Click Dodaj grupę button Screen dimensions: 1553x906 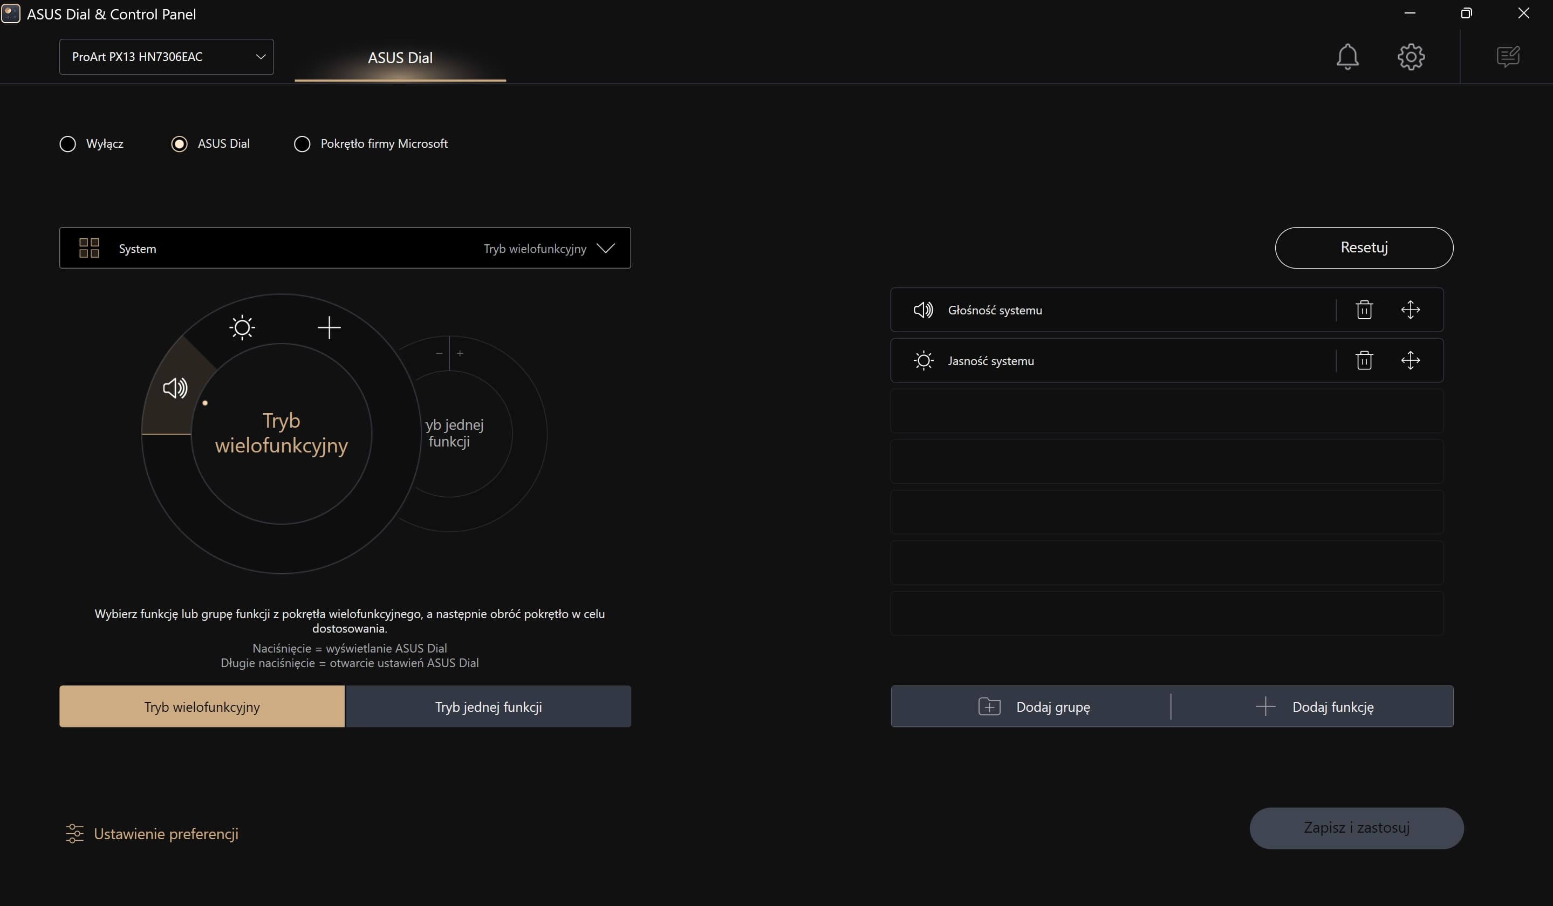pos(1034,706)
